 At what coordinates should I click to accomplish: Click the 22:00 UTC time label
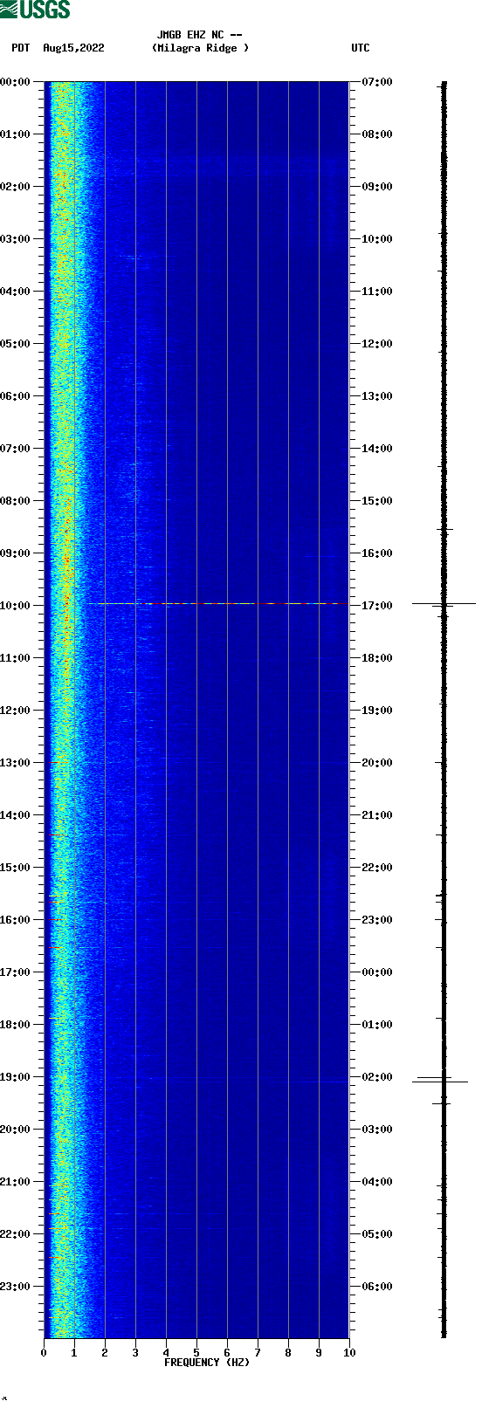[x=377, y=868]
